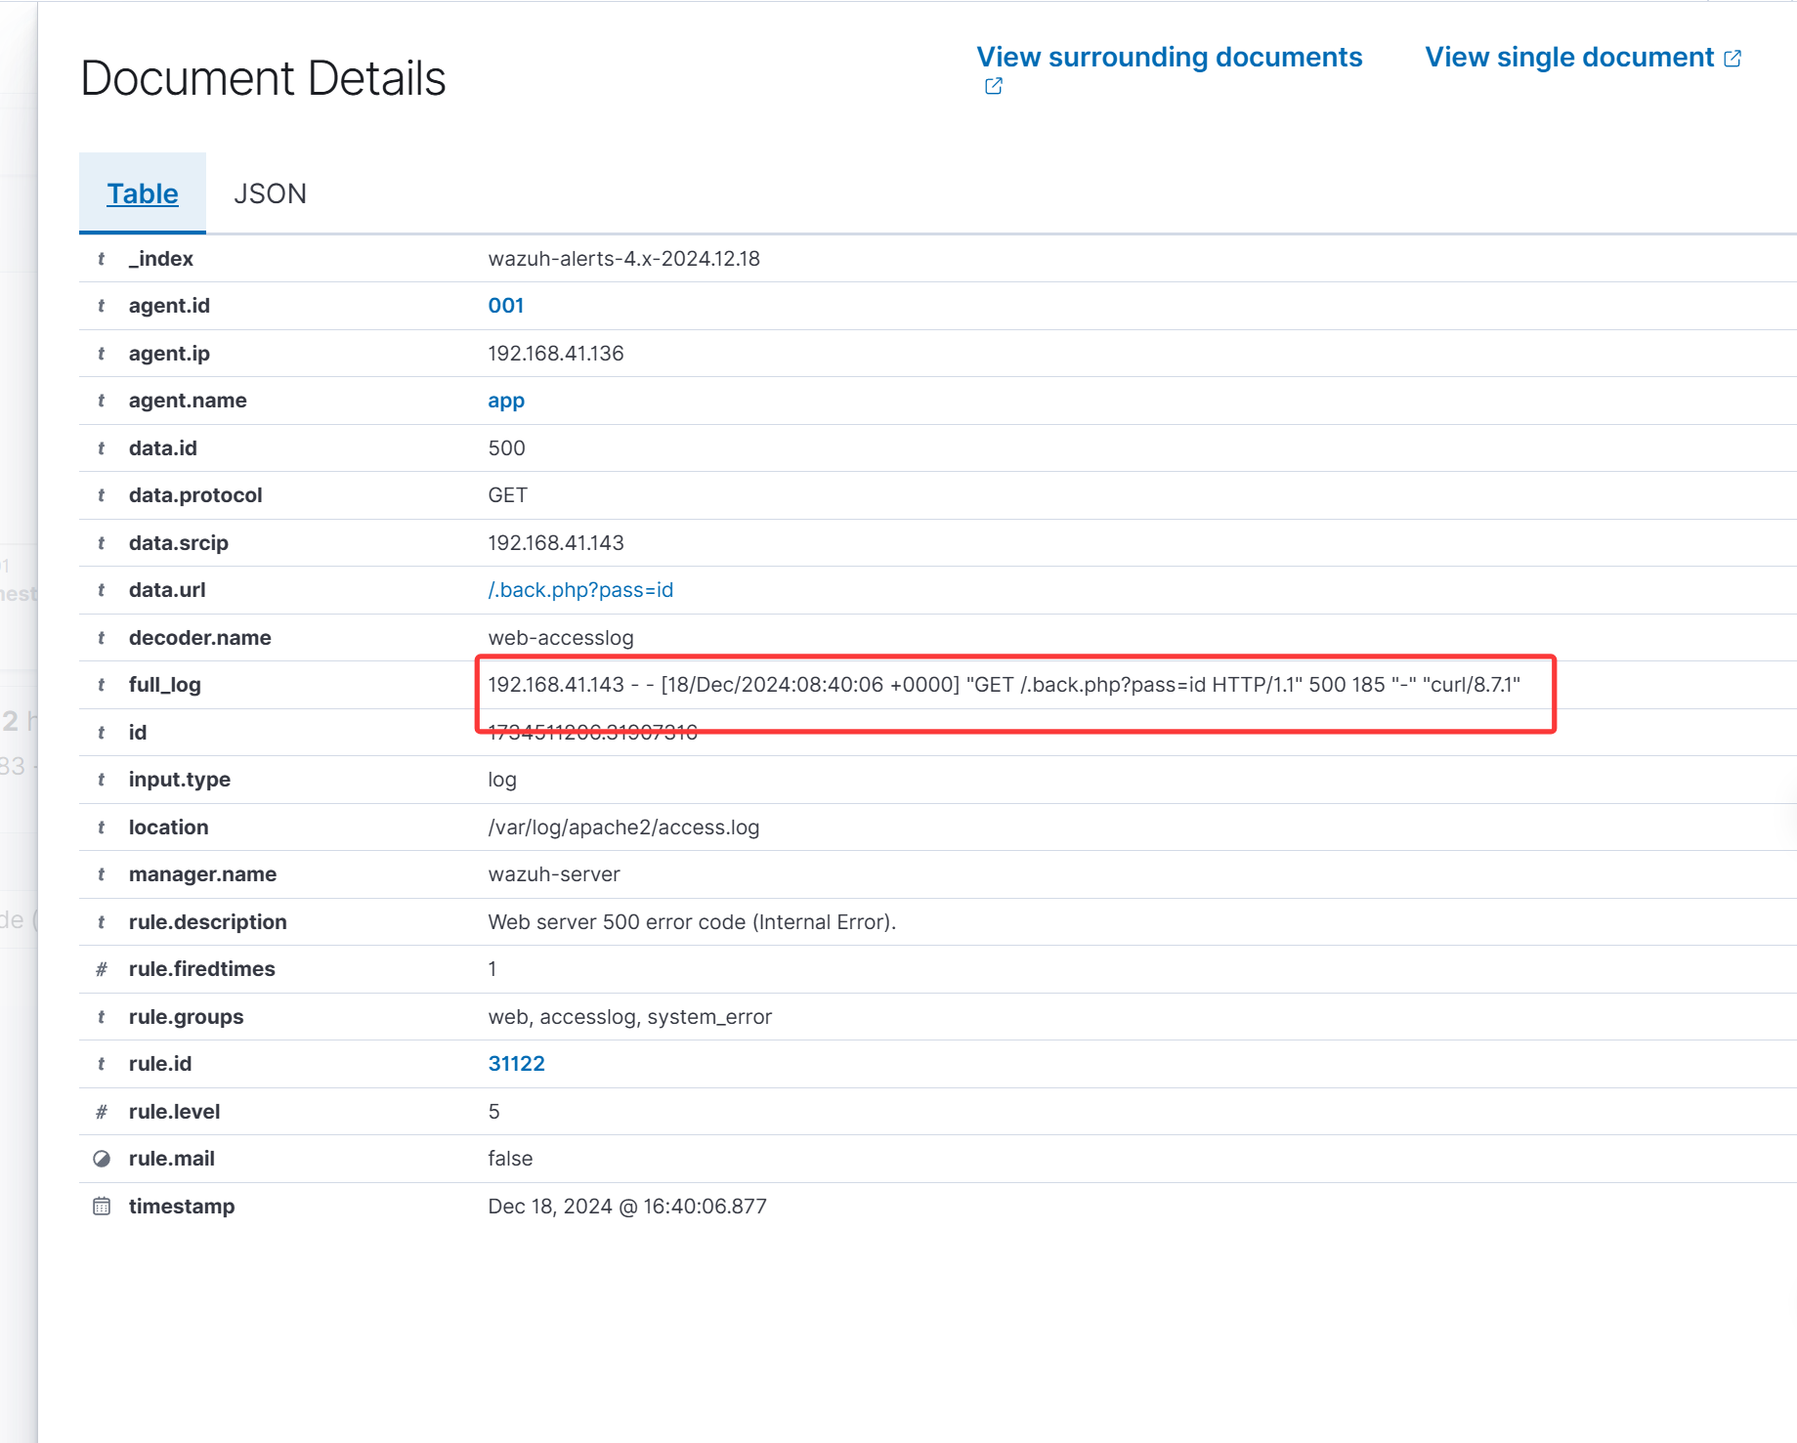
Task: Click the rule.level value 5
Action: click(493, 1112)
